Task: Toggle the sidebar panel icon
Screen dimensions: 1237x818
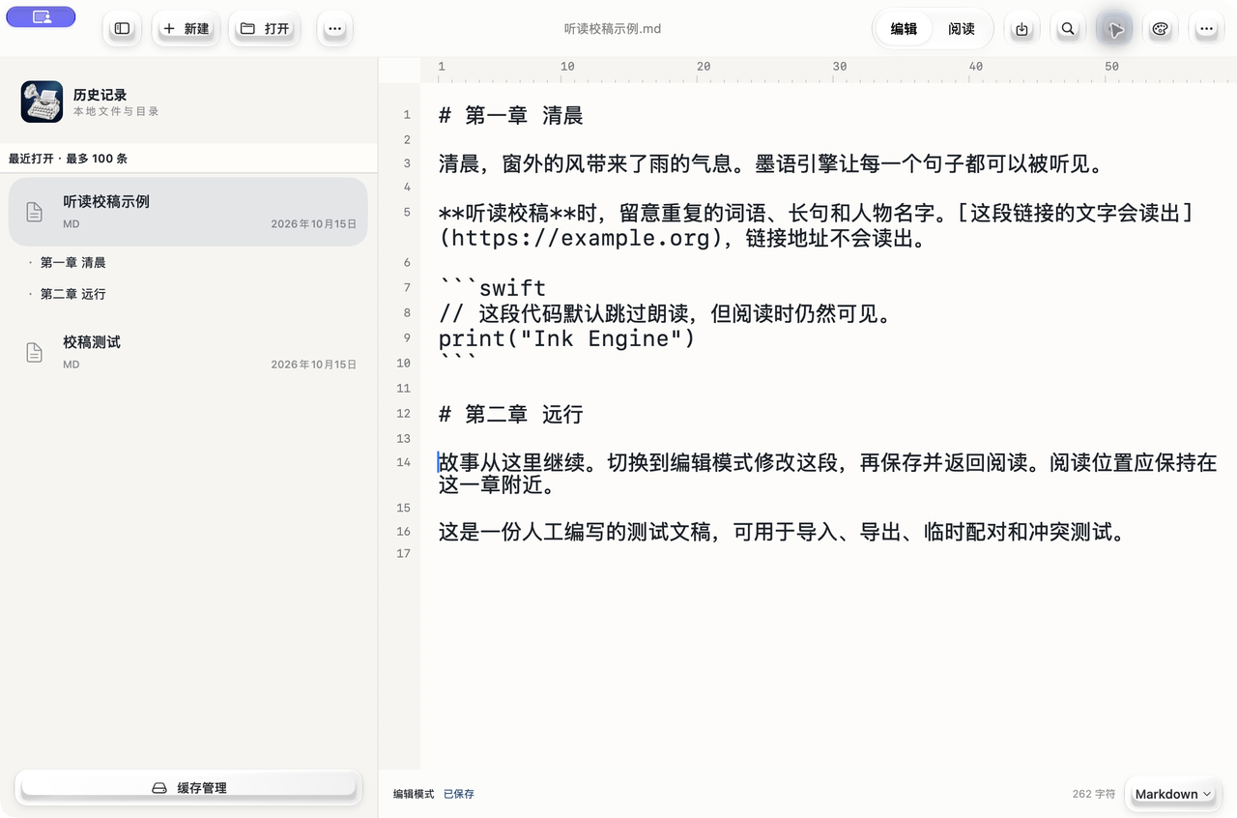Action: [122, 29]
